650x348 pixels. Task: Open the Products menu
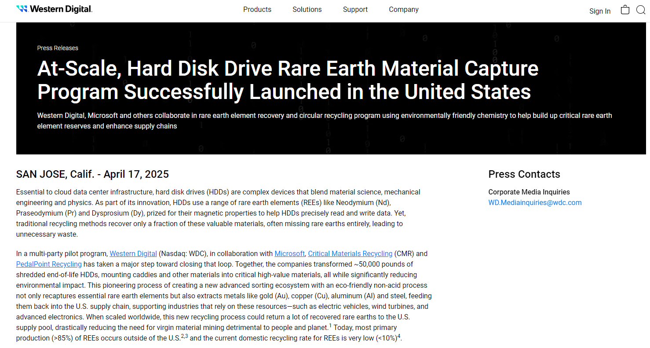pos(257,10)
